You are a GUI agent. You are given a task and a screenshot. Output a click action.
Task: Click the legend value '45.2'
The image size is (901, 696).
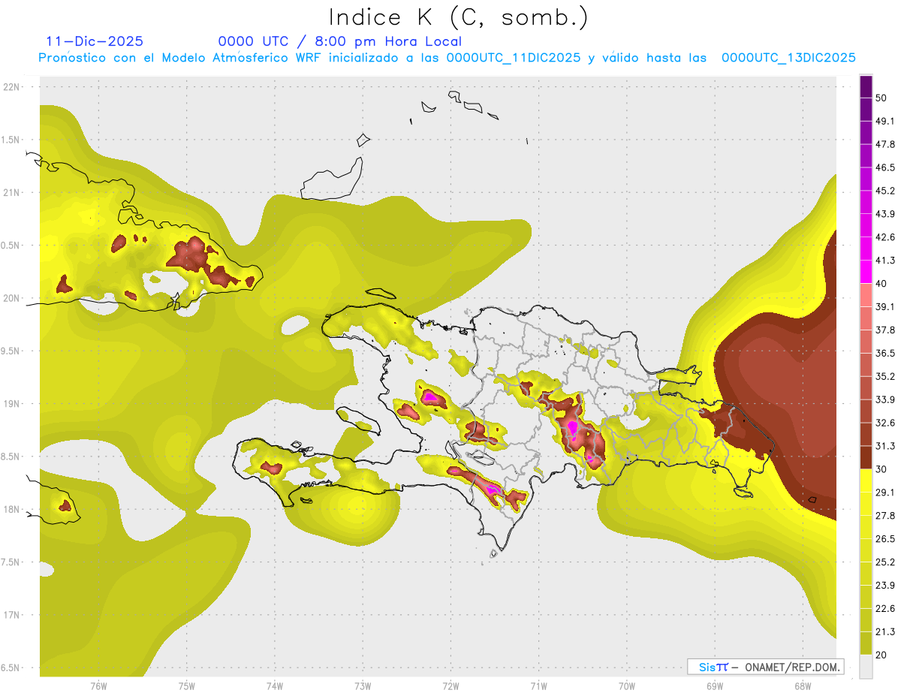point(885,191)
